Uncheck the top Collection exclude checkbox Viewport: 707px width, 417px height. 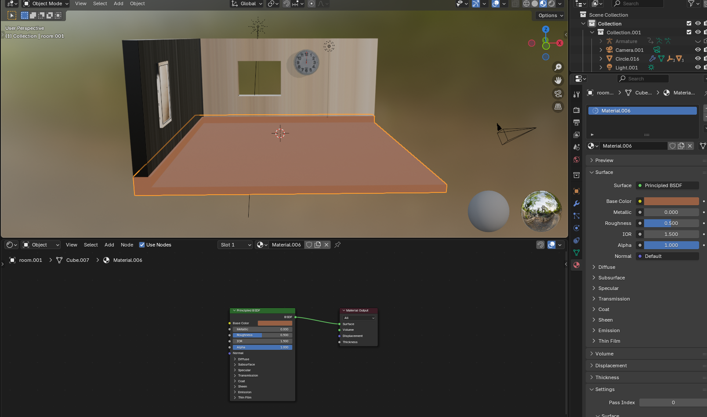tap(689, 23)
